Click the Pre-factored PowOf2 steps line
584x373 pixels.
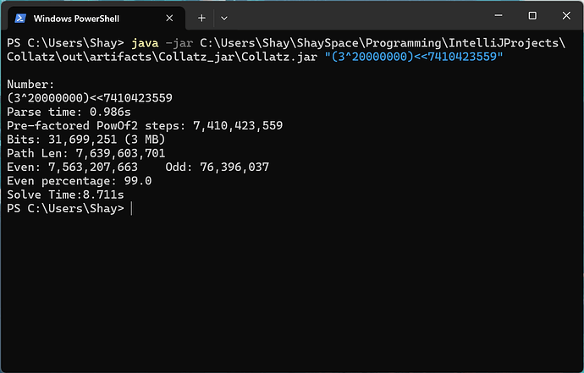tap(144, 125)
